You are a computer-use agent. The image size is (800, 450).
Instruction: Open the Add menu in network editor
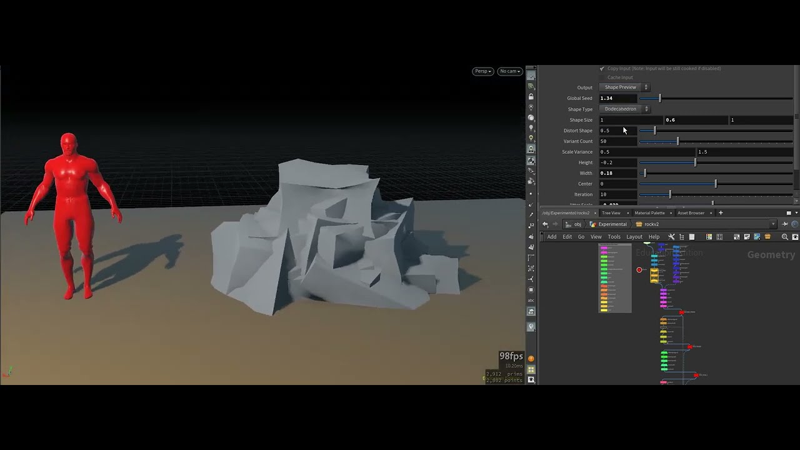click(552, 237)
